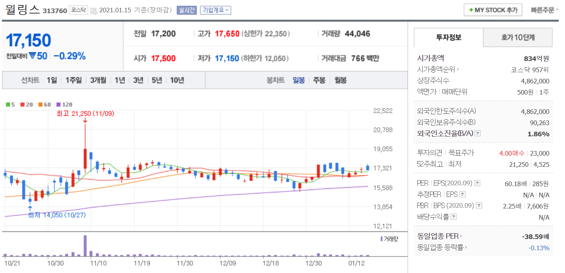Select the 3개월 line chart period
565x273 pixels.
click(98, 80)
